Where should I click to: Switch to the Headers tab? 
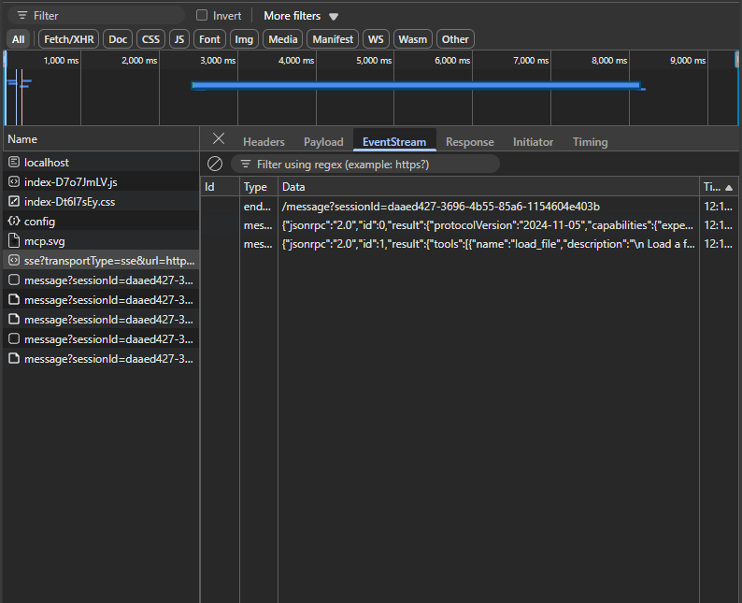pyautogui.click(x=264, y=142)
